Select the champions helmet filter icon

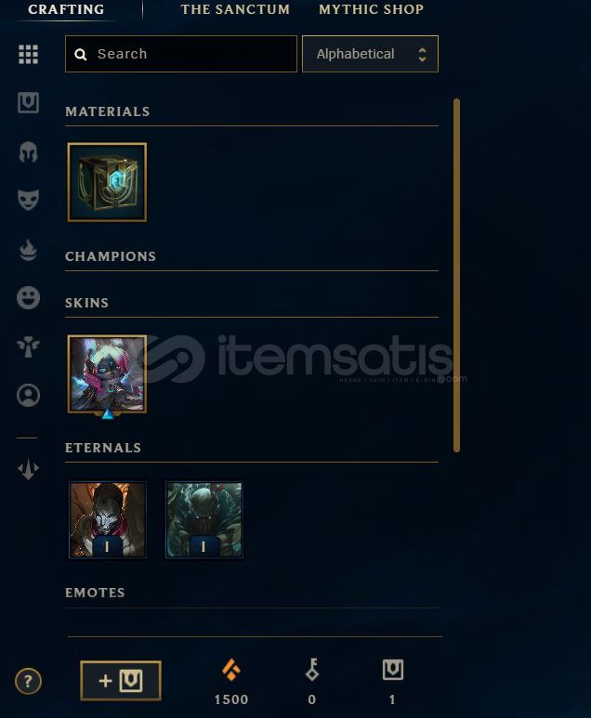pyautogui.click(x=28, y=152)
